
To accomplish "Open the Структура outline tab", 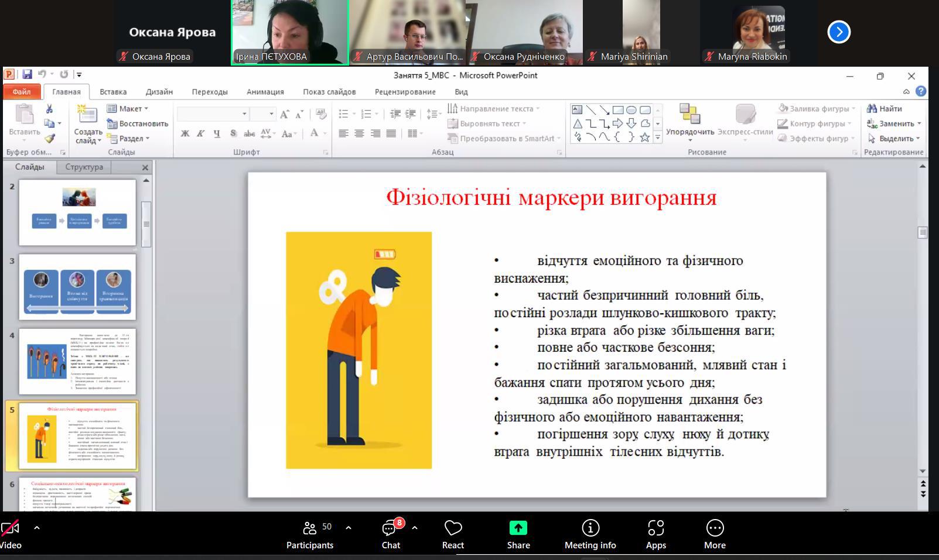I will 84,167.
